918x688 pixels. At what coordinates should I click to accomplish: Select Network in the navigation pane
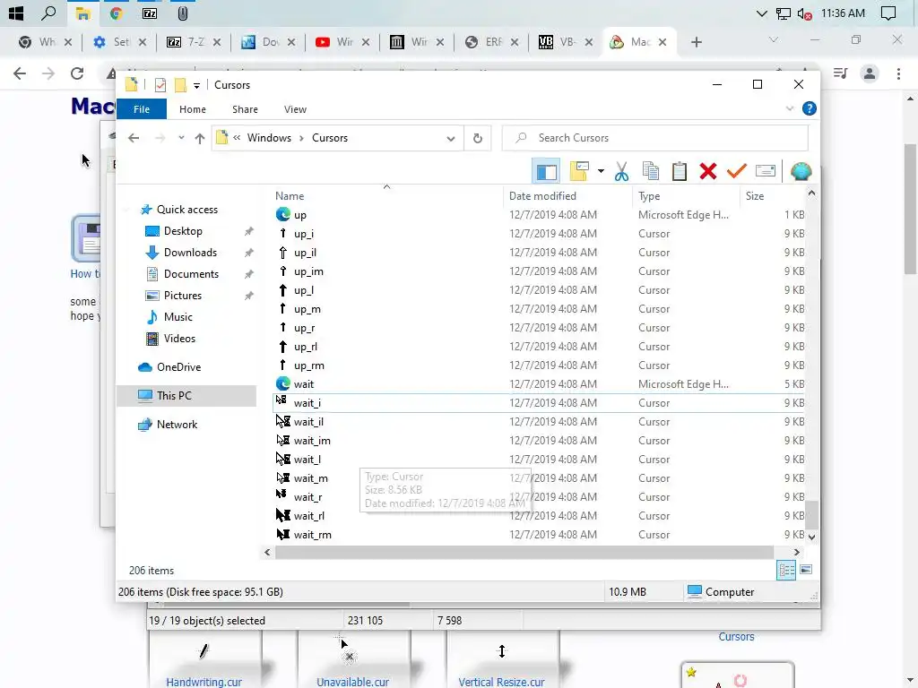click(177, 425)
